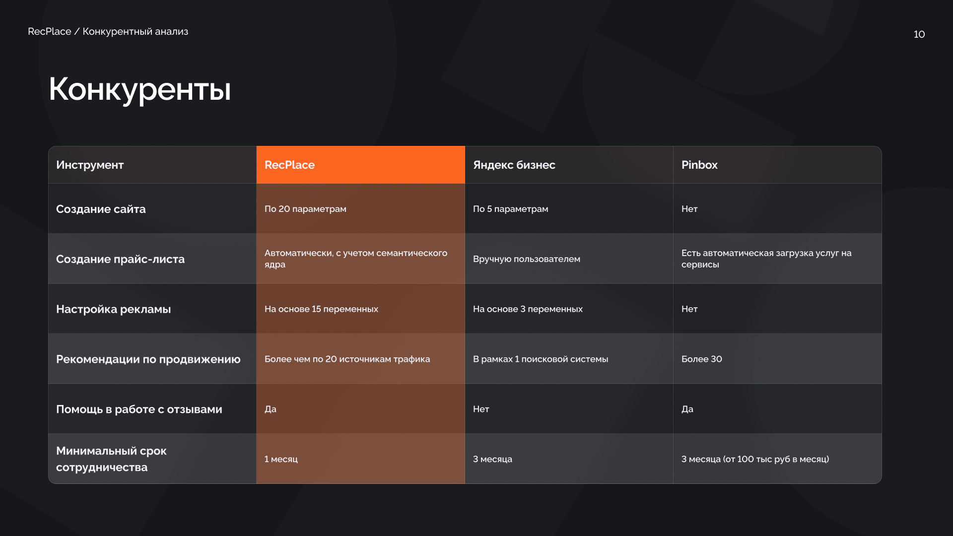This screenshot has height=536, width=953.
Task: Click slide page number 10
Action: tap(919, 34)
